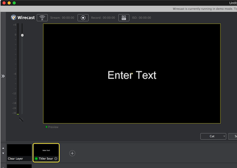Move layer down with the down arrow
This screenshot has height=168, width=237.
point(4,153)
